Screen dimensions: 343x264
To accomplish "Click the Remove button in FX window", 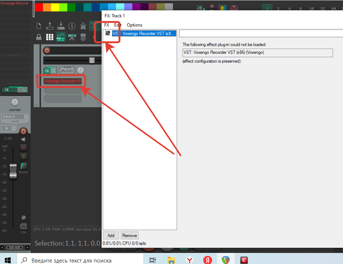I will click(x=129, y=235).
